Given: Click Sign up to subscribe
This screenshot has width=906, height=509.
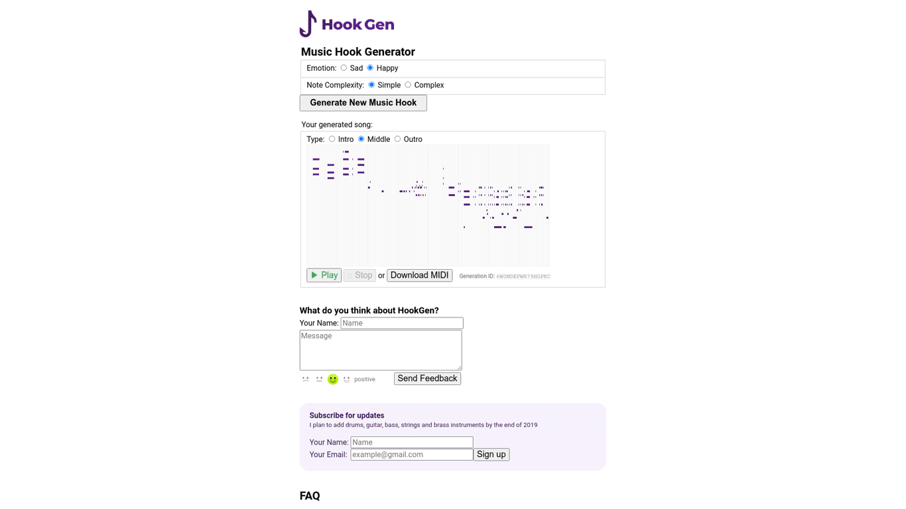Looking at the screenshot, I should click(x=491, y=454).
